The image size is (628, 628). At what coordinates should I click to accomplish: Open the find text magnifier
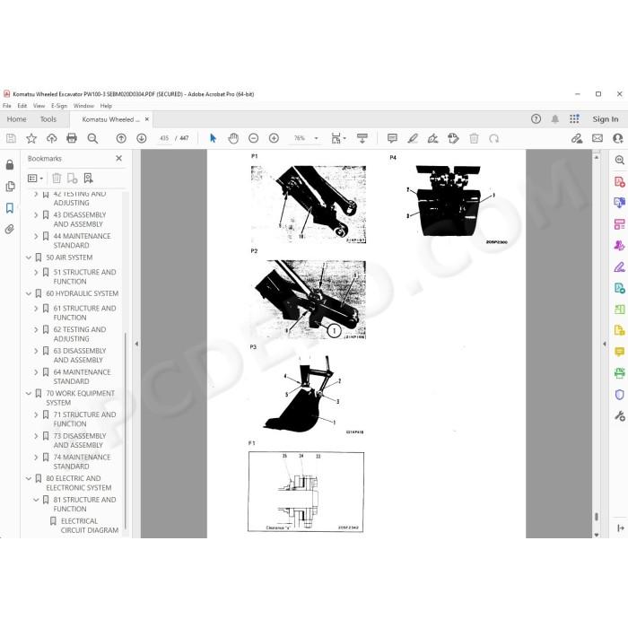pos(92,138)
